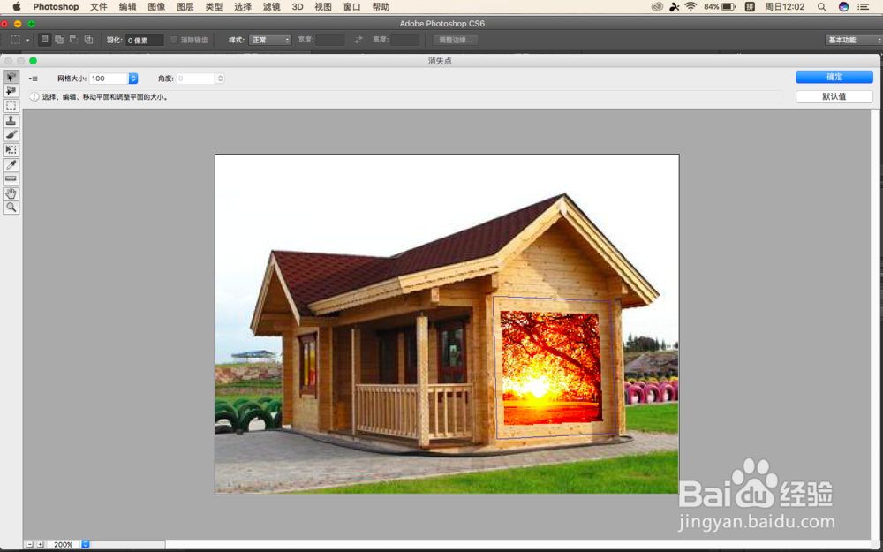Click the Add to Selection icon

(59, 40)
